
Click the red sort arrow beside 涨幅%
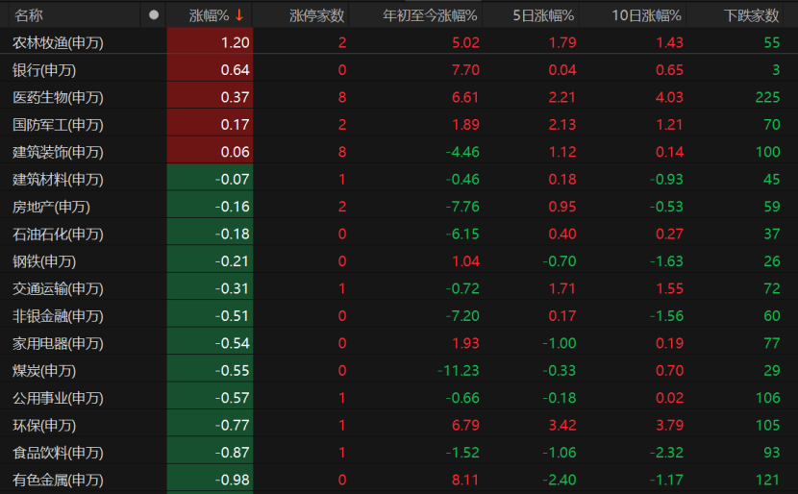pyautogui.click(x=239, y=15)
